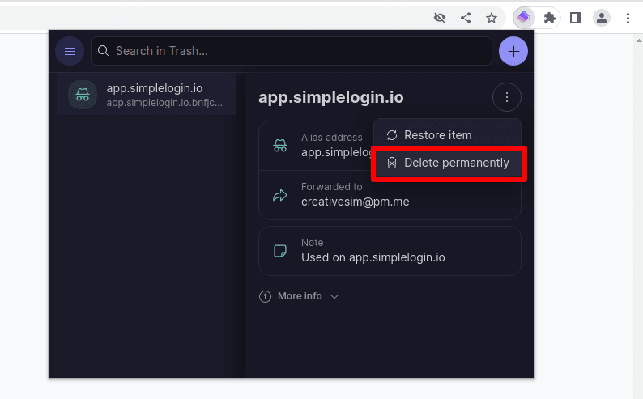Toggle the browser side panel

point(576,18)
